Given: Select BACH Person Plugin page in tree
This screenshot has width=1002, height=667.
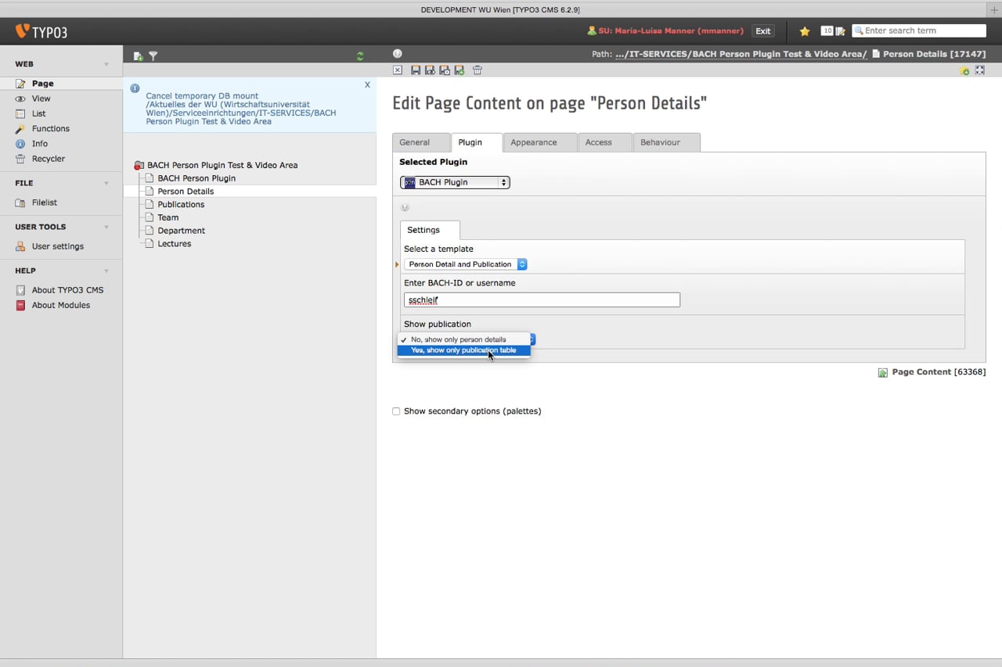Looking at the screenshot, I should point(196,178).
